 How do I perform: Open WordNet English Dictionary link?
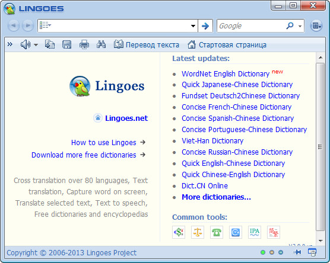click(226, 73)
